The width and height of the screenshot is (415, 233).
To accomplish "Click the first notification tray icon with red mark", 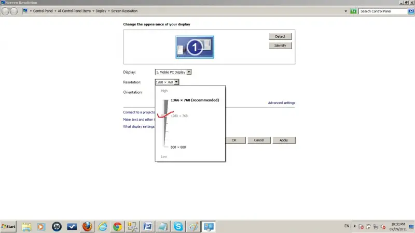I will pyautogui.click(x=361, y=227).
